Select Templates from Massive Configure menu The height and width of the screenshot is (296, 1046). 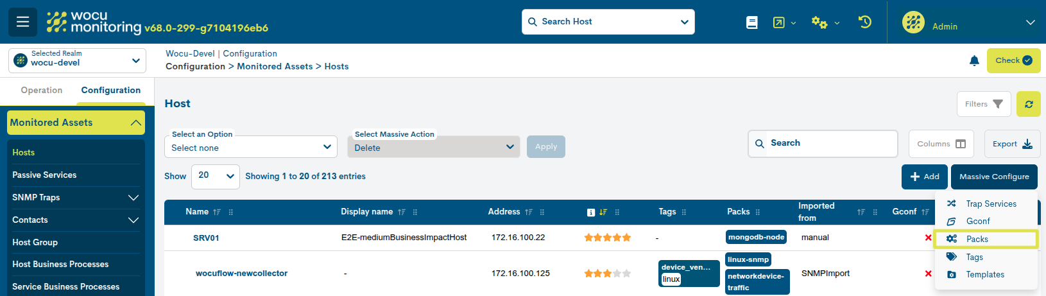987,274
